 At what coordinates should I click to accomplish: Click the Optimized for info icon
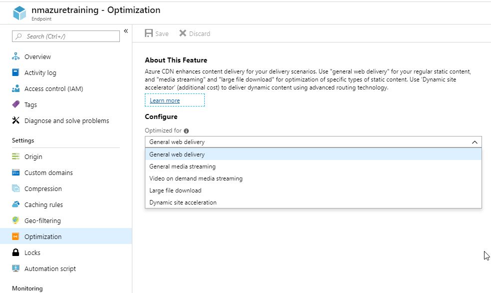[186, 131]
